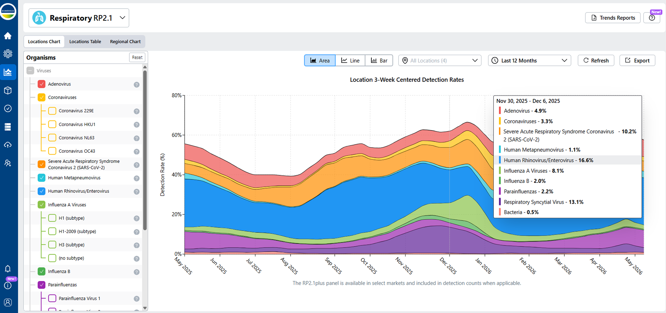Image resolution: width=666 pixels, height=313 pixels.
Task: Switch to the Locations Table tab
Action: pos(85,41)
